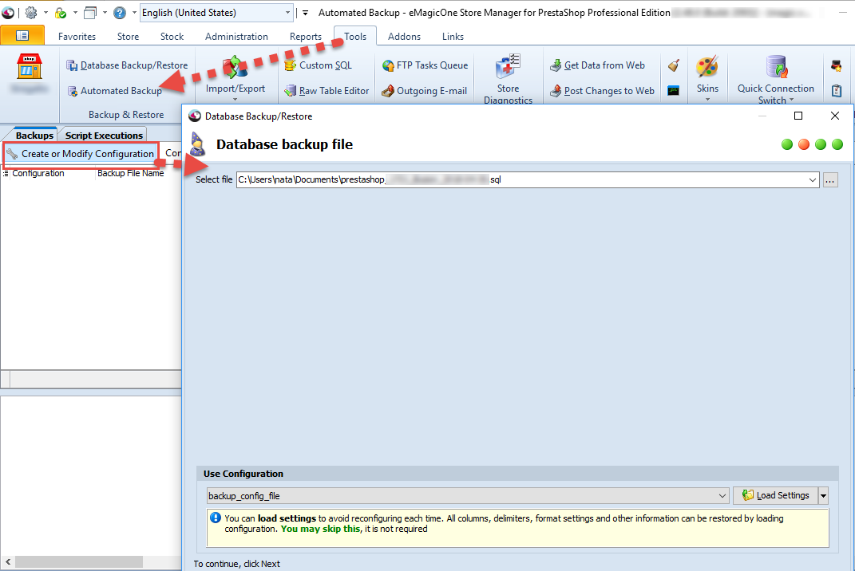Viewport: 855px width, 571px height.
Task: Open the Custom SQL tool
Action: (319, 65)
